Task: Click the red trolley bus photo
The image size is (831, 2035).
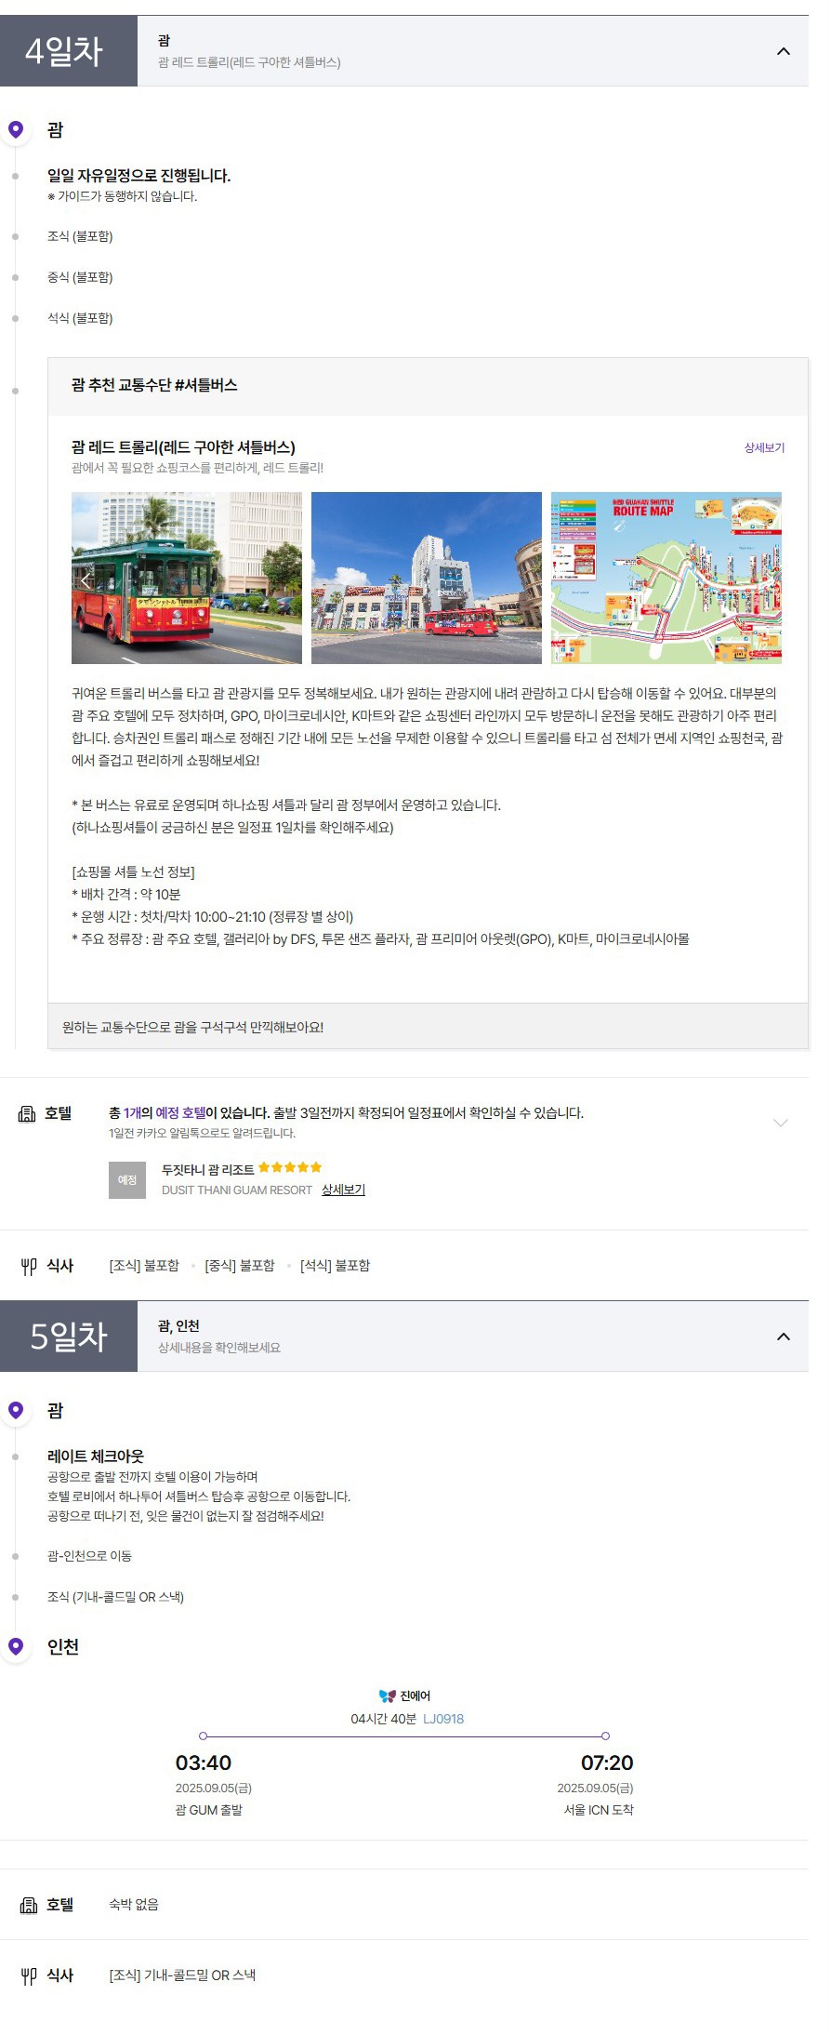Action: pos(187,578)
